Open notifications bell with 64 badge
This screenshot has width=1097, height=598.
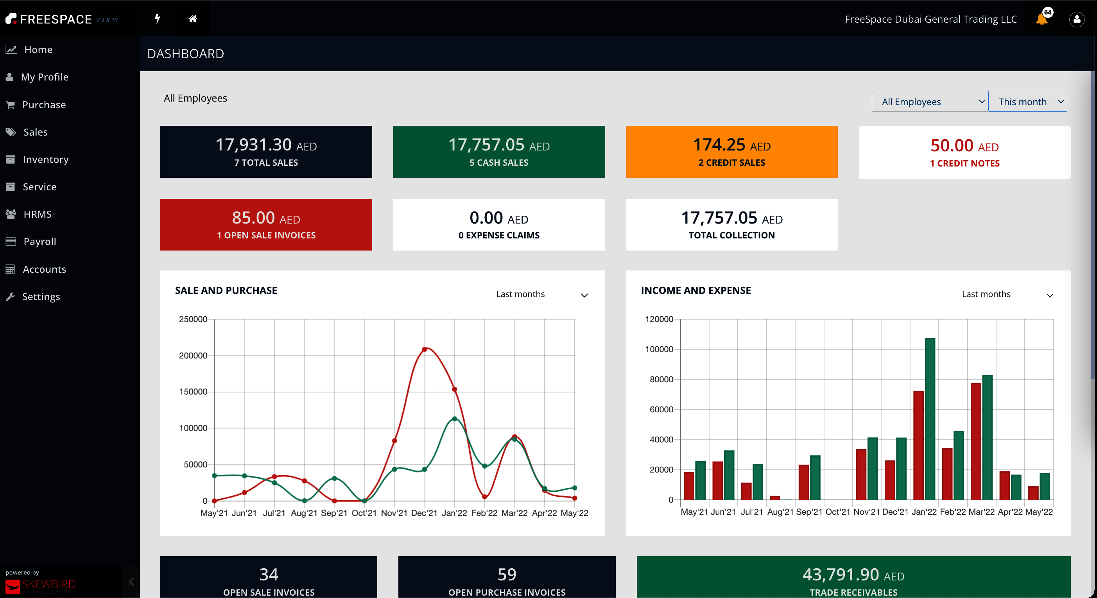1041,19
